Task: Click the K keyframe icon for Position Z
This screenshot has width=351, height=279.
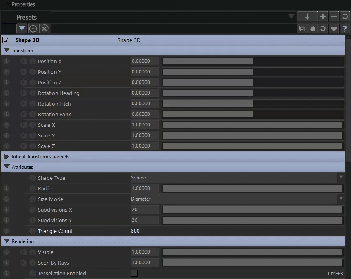Action: pyautogui.click(x=24, y=82)
